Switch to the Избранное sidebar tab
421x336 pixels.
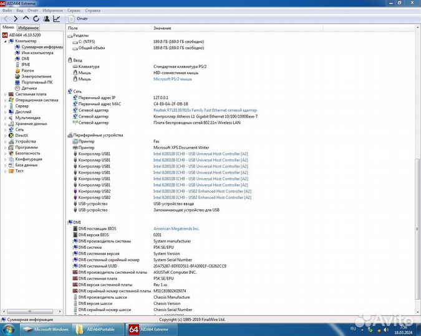pos(28,27)
